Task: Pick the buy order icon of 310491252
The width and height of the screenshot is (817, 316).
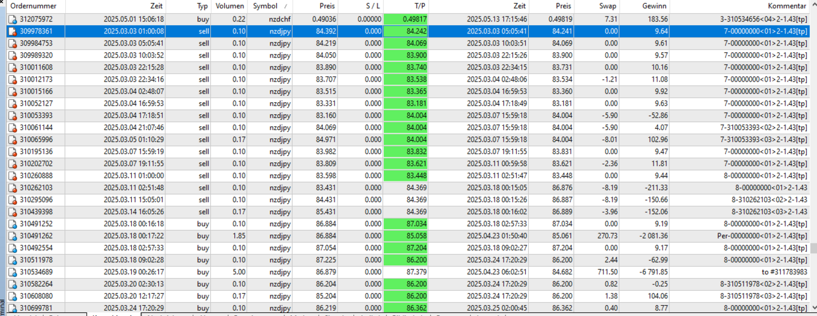Action: 13,223
